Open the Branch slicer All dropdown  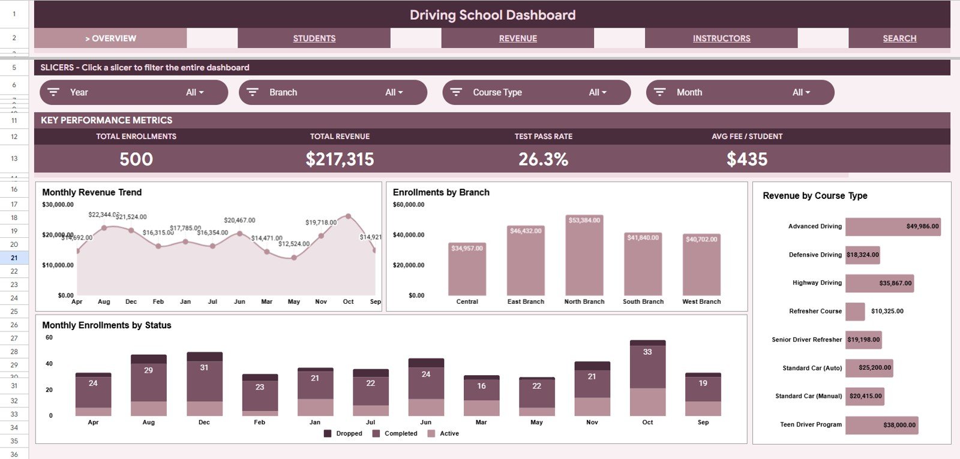[394, 92]
